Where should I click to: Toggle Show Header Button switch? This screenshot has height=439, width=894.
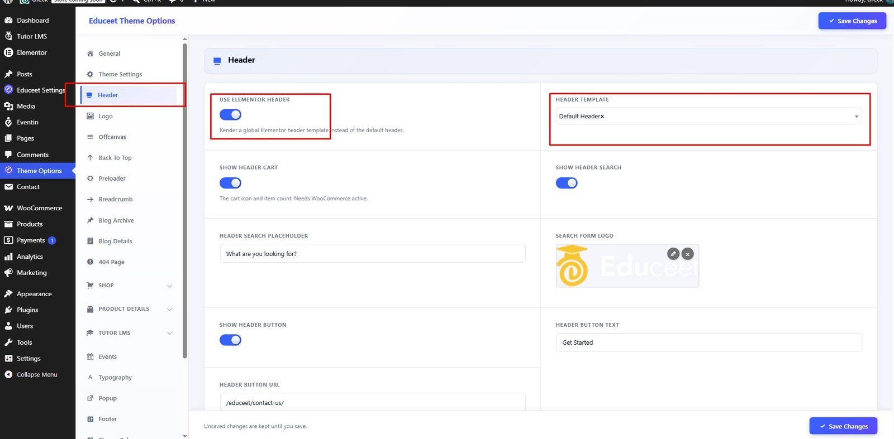coord(230,340)
